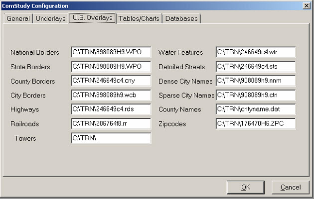Click the County Names label
This screenshot has width=314, height=199.
click(x=179, y=109)
